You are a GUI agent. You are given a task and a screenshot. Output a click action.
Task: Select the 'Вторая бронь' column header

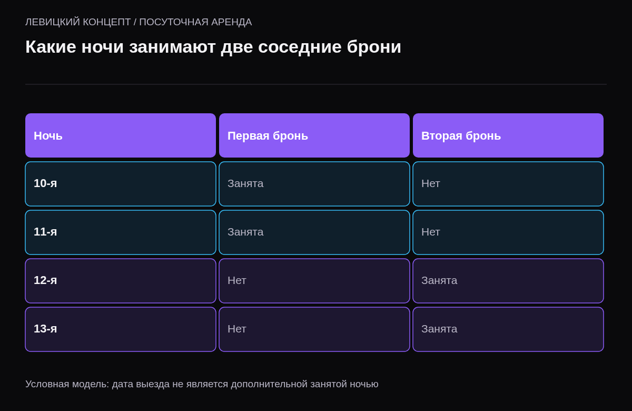[x=508, y=135]
